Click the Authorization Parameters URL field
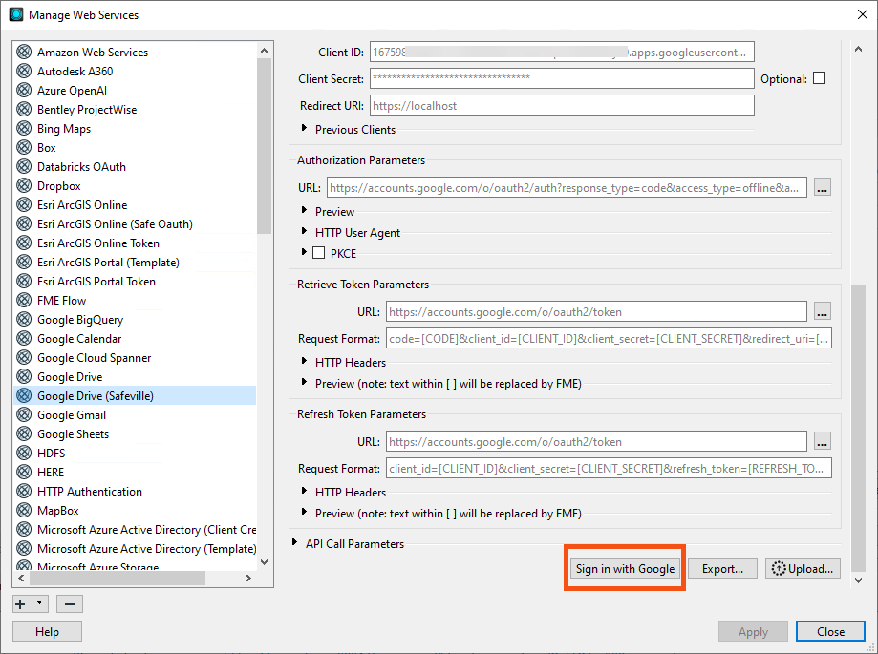Screen dimensions: 878x654 567,187
